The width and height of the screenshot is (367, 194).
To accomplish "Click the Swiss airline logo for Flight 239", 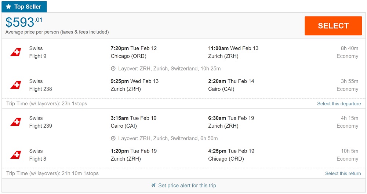I will (x=16, y=122).
